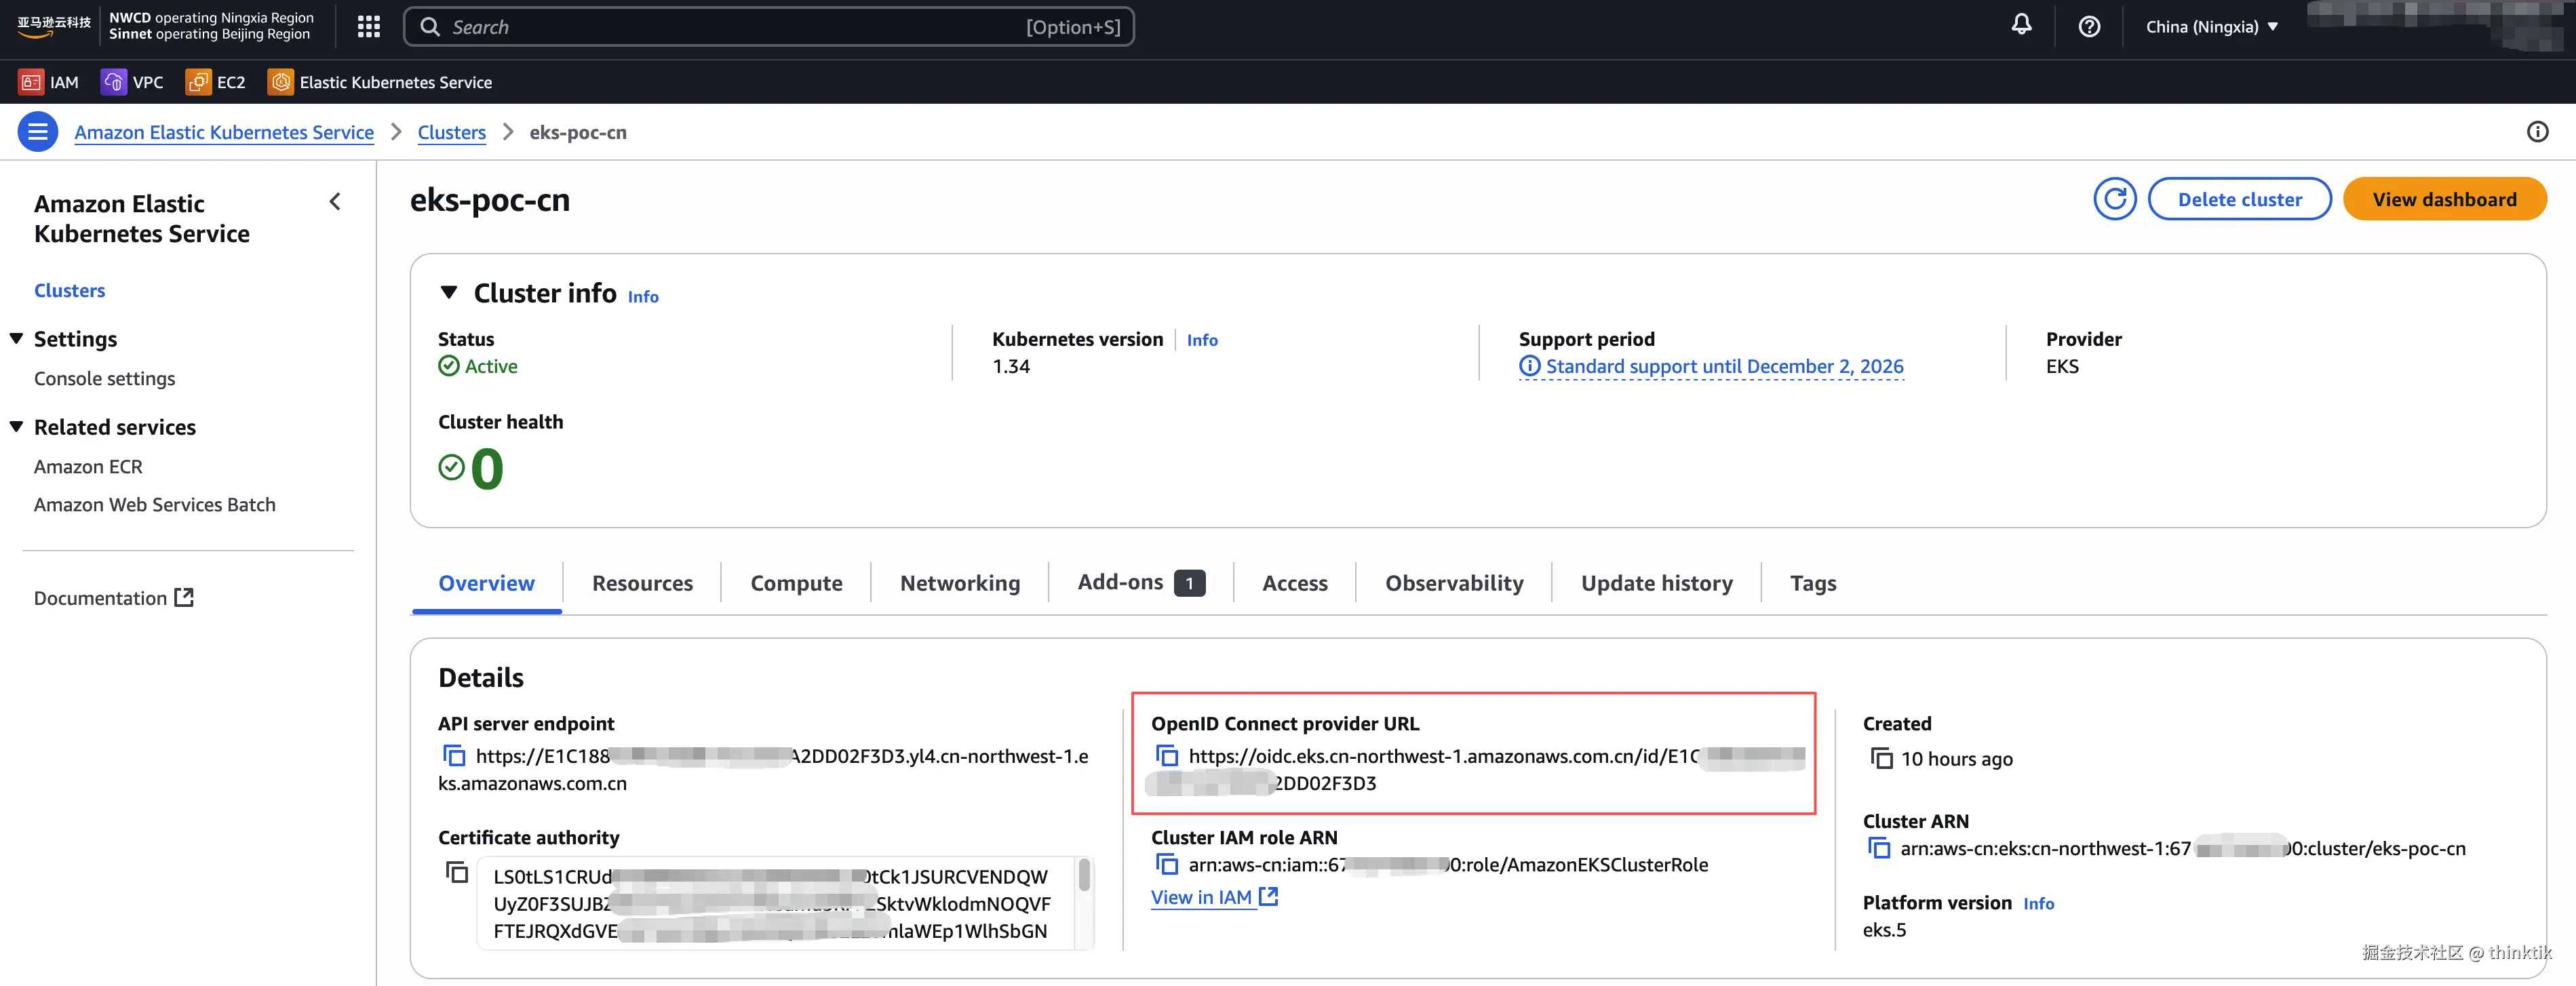Open the services grid menu icon
Viewport: 2576px width, 986px height.
point(369,27)
